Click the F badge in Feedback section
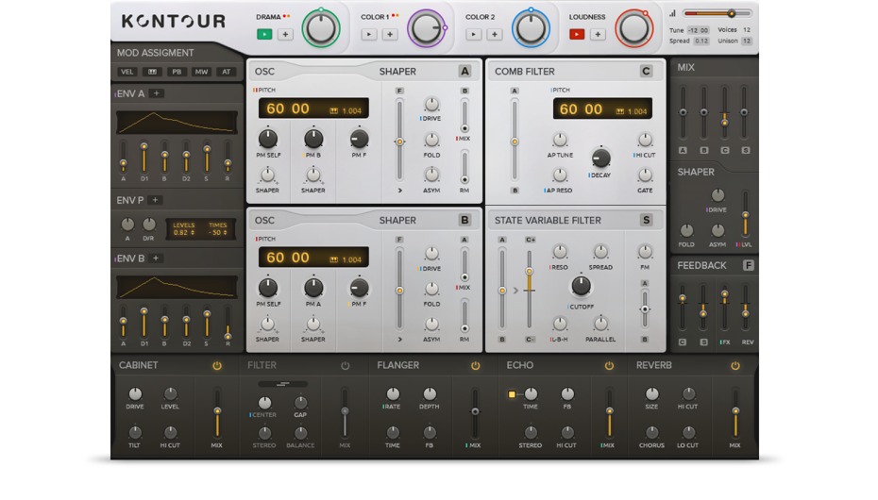The height and width of the screenshot is (500, 878). (x=748, y=265)
